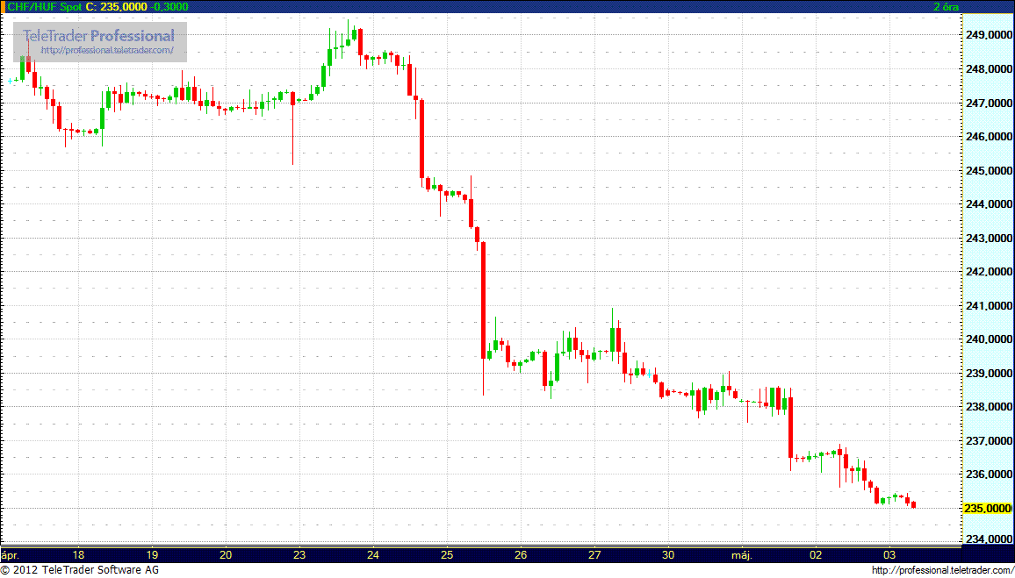This screenshot has width=1015, height=578.
Task: Select date 27 on the time axis
Action: (x=595, y=554)
